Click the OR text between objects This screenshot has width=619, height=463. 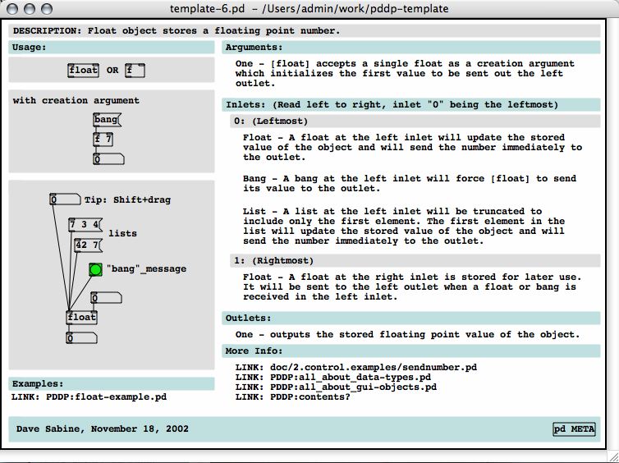(112, 71)
